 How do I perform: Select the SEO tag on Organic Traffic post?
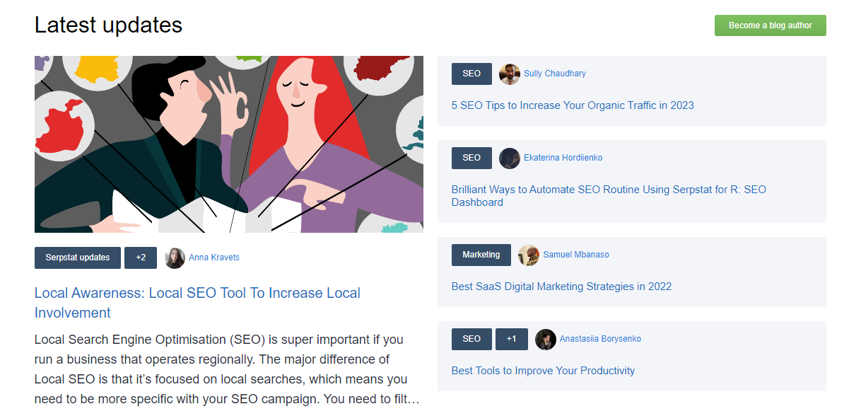tap(471, 74)
